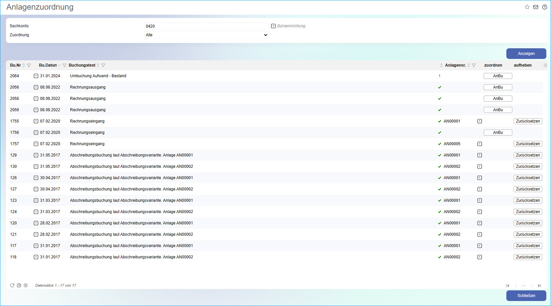Click the info icon beside booking 2084 date
This screenshot has height=306, width=551.
(36, 76)
